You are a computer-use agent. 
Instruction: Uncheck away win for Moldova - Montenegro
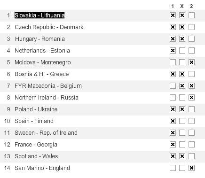(x=191, y=62)
